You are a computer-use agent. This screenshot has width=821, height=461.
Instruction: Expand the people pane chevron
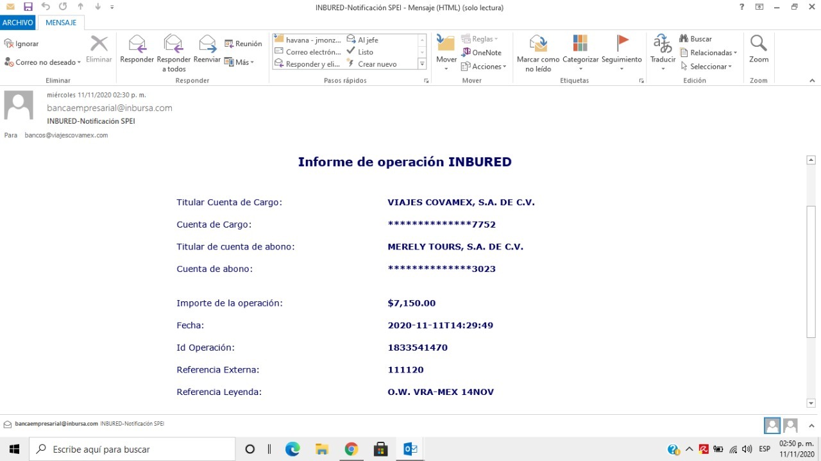[x=811, y=425]
